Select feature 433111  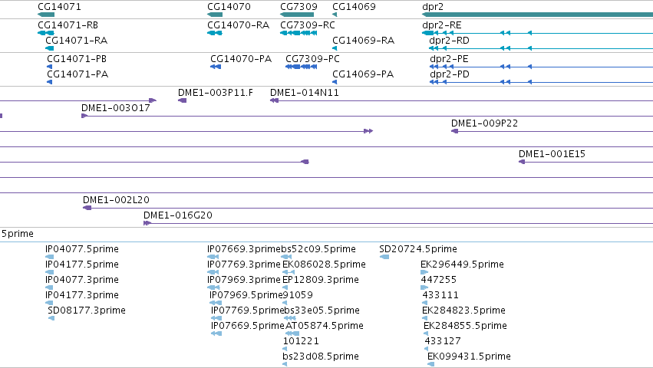[440, 295]
